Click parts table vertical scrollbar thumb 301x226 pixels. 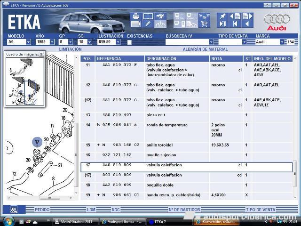tap(295, 174)
